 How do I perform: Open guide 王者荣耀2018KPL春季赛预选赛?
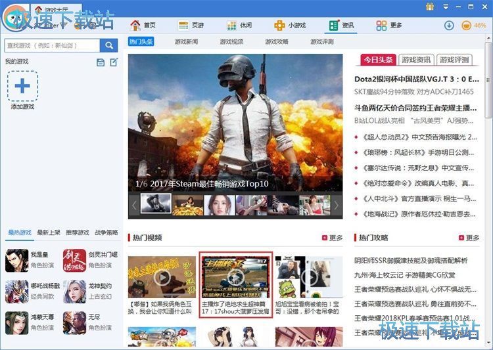[415, 318]
